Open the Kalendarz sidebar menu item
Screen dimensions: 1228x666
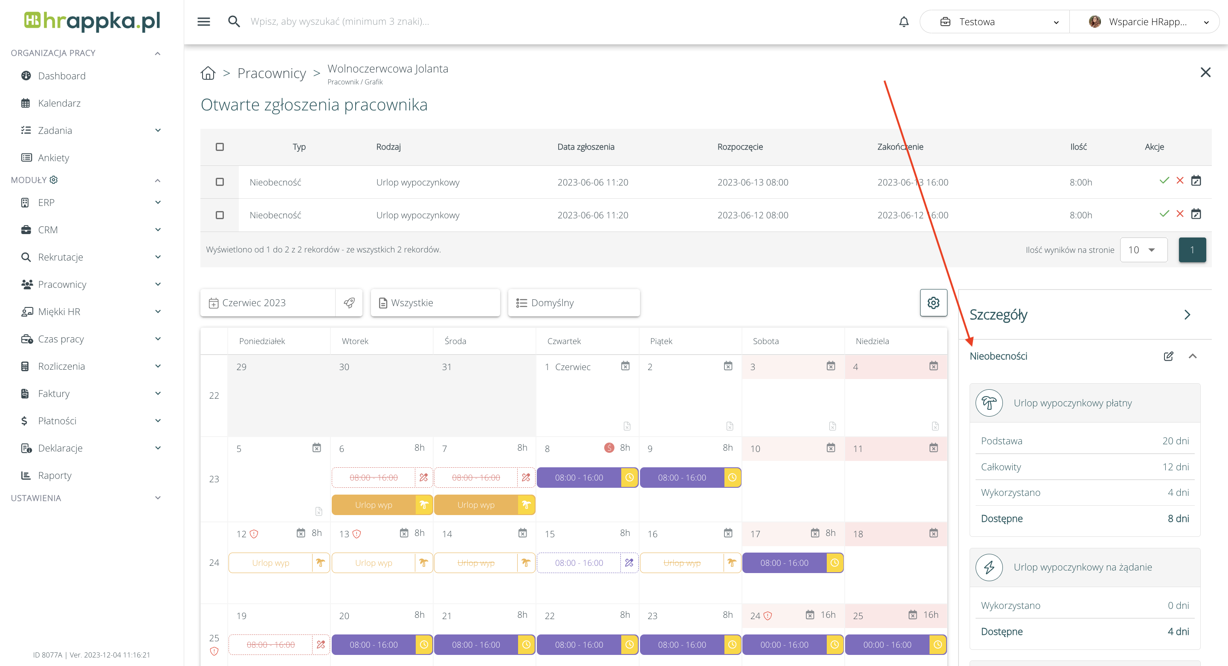pos(59,103)
